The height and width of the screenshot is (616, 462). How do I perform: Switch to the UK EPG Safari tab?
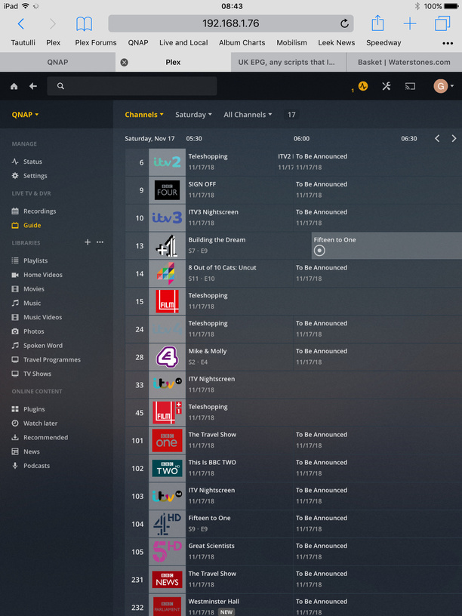pos(288,62)
